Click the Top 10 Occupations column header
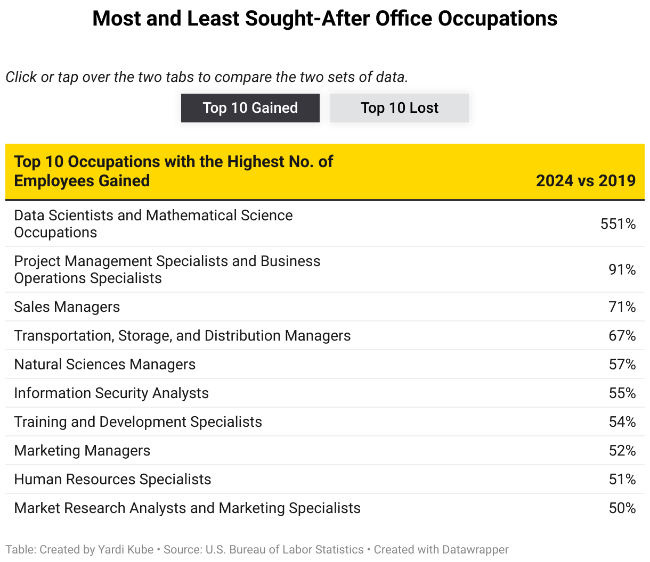 [x=174, y=171]
